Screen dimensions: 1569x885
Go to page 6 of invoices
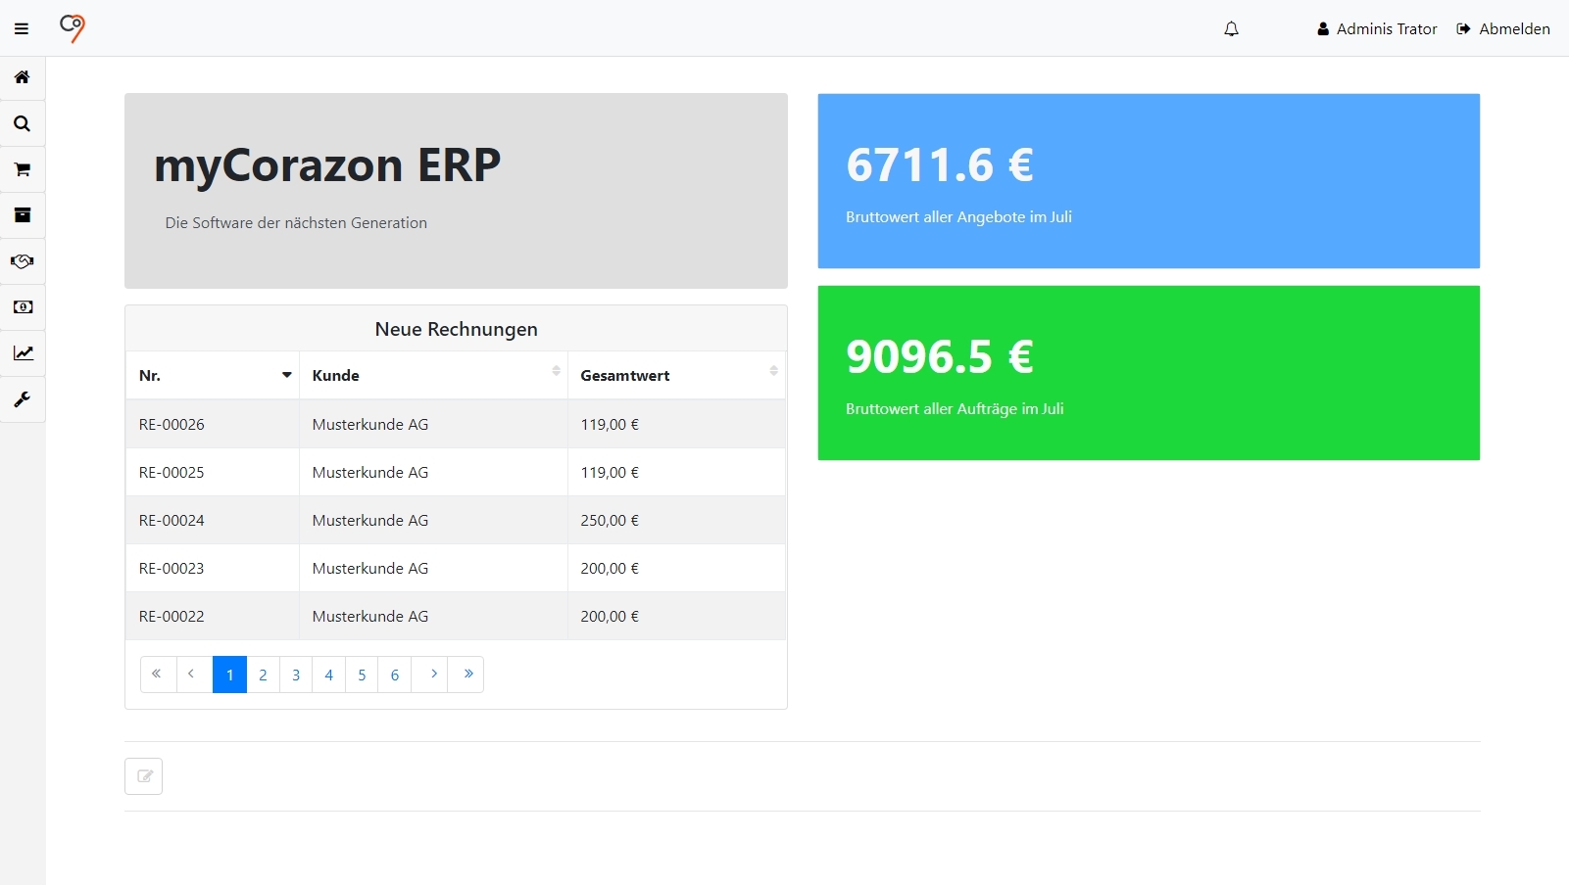[395, 675]
